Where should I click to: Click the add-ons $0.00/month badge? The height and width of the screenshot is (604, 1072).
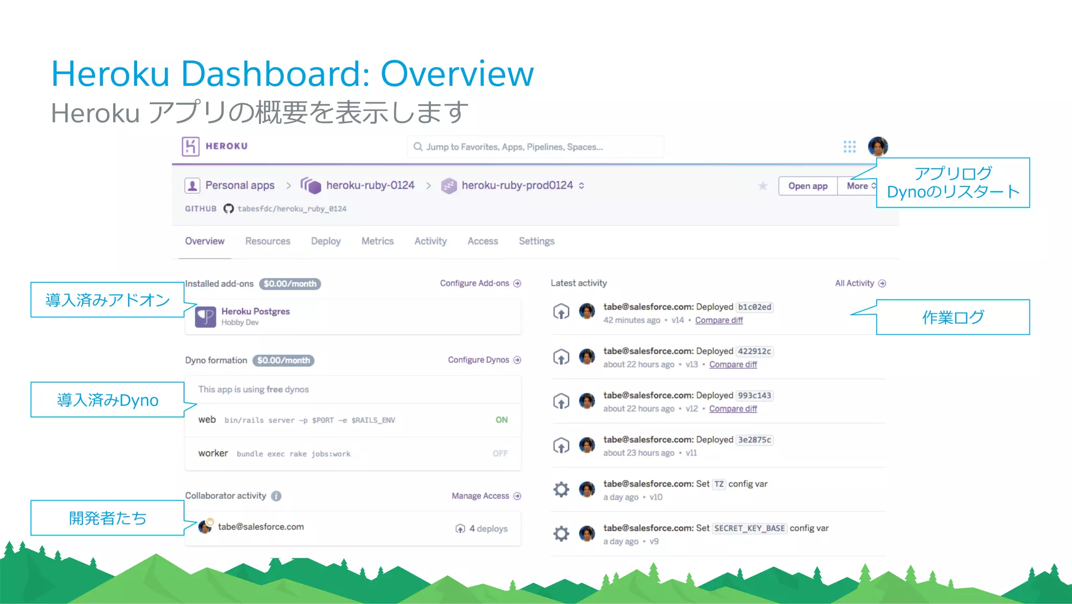pyautogui.click(x=290, y=284)
